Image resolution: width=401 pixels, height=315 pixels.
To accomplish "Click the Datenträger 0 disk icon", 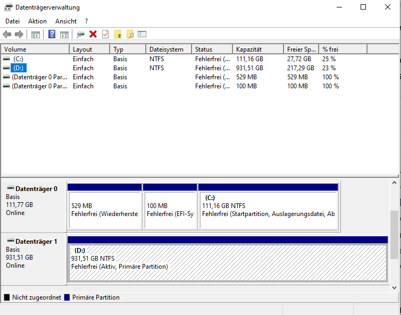I will point(11,188).
